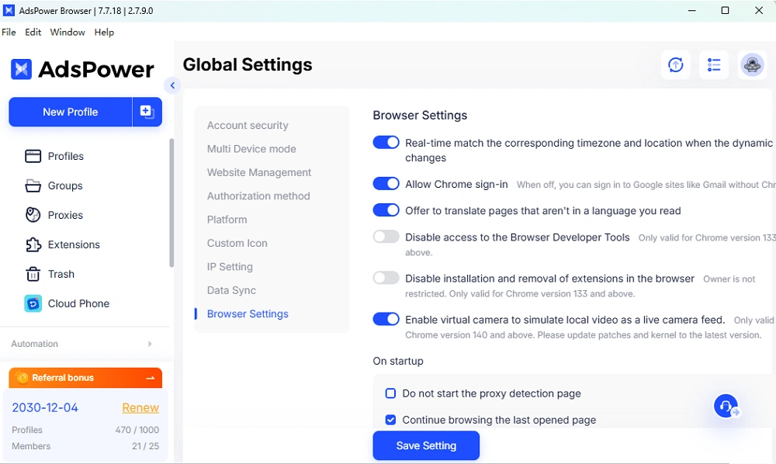Viewport: 776px width, 464px height.
Task: Enable Disable access to Browser Developer Tools
Action: tap(386, 237)
